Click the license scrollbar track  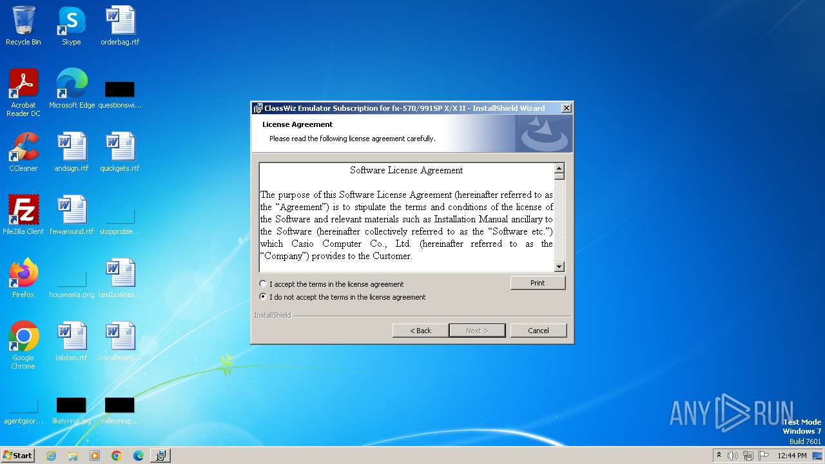pyautogui.click(x=559, y=220)
